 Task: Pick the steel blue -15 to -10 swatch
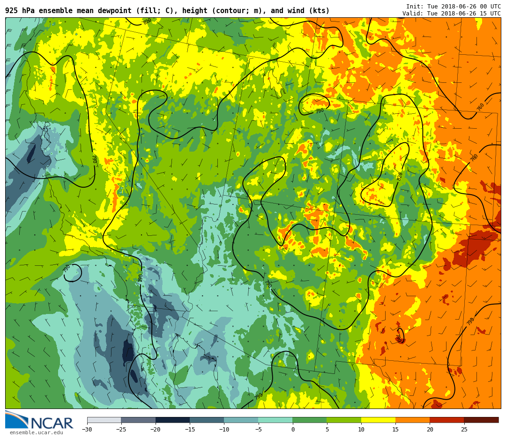[x=207, y=420]
